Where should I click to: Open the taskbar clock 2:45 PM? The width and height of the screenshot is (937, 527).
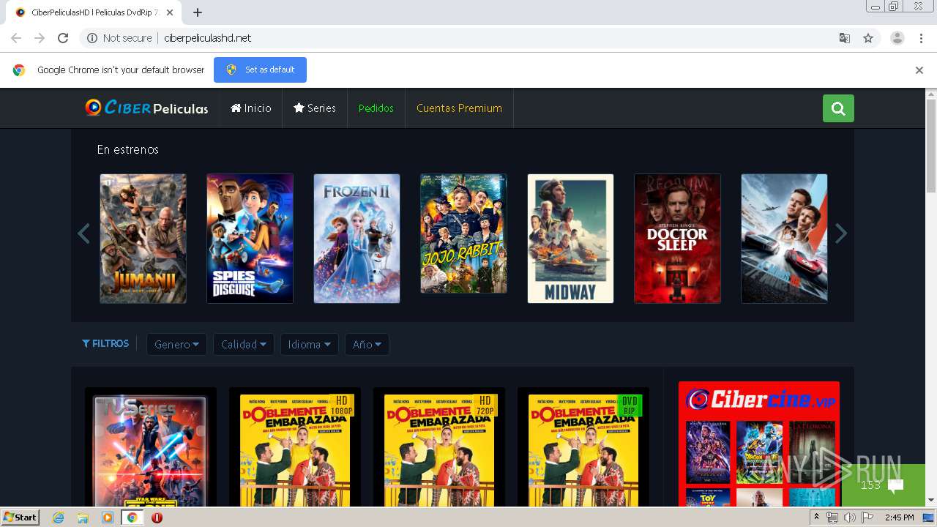[899, 517]
